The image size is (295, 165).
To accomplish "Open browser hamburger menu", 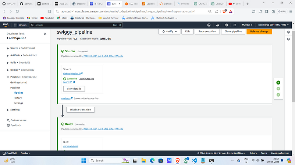I will 291,11.
